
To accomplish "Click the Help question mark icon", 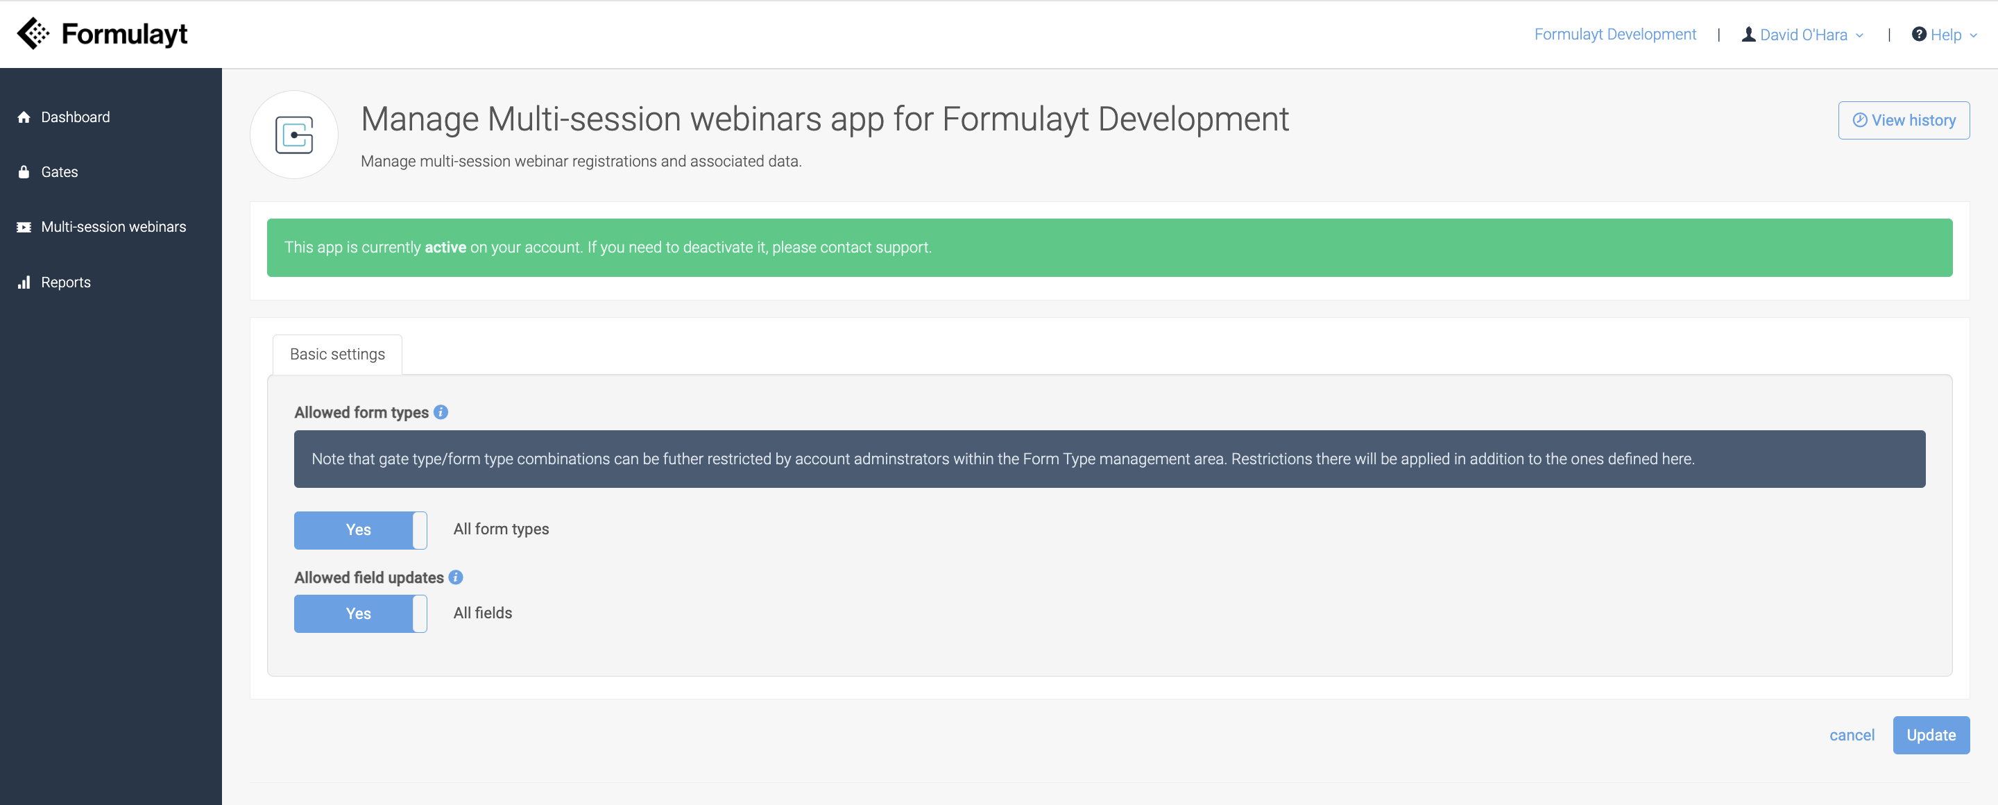I will (1918, 34).
